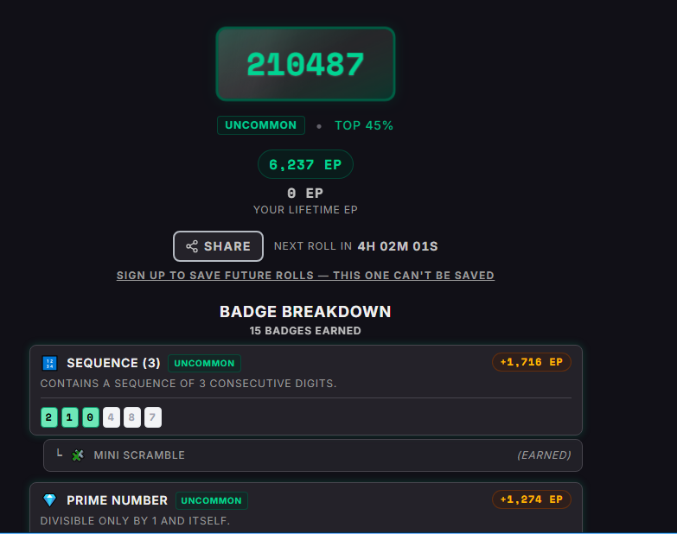Click the highlighted digit tile 1
Image resolution: width=677 pixels, height=534 pixels.
point(69,417)
